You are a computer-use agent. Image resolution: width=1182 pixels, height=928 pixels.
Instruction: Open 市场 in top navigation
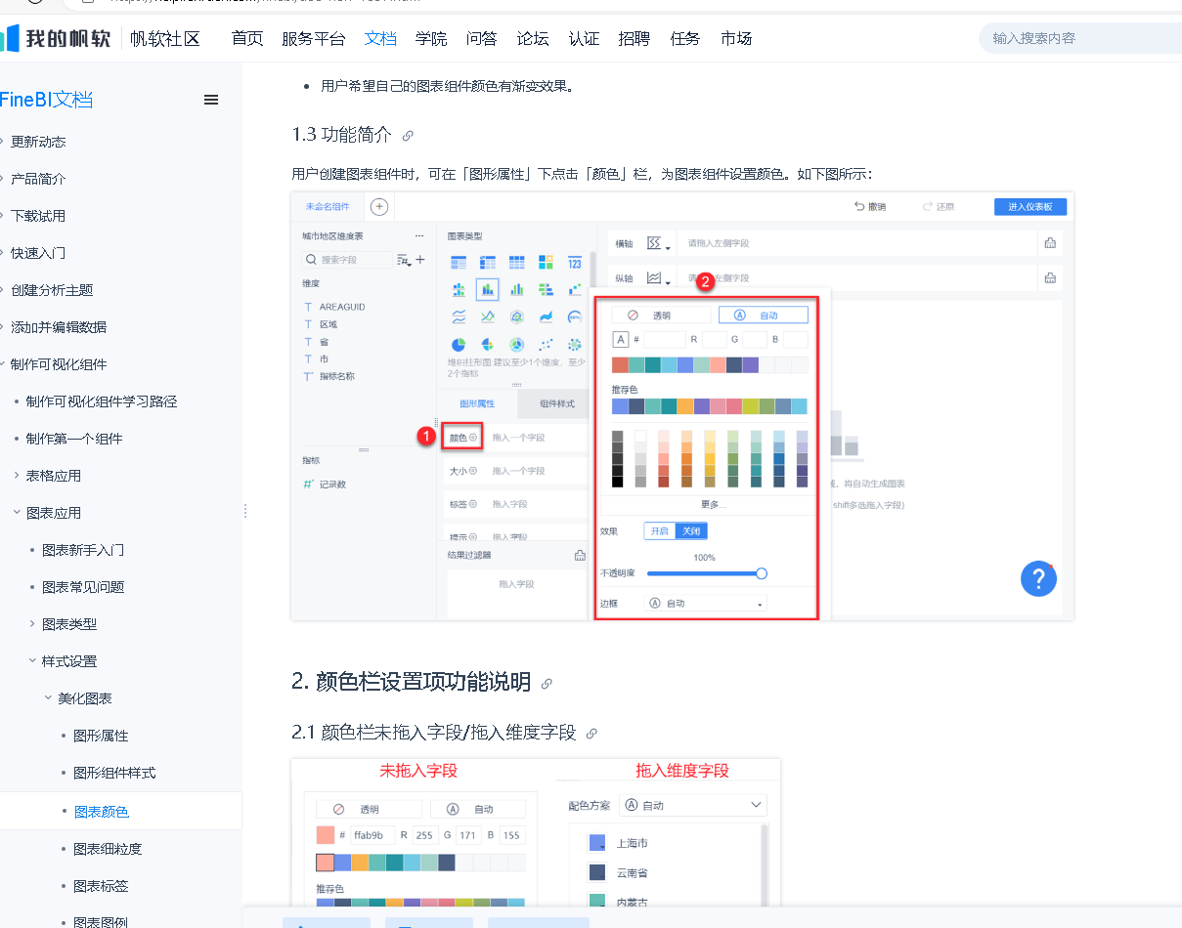click(x=736, y=39)
